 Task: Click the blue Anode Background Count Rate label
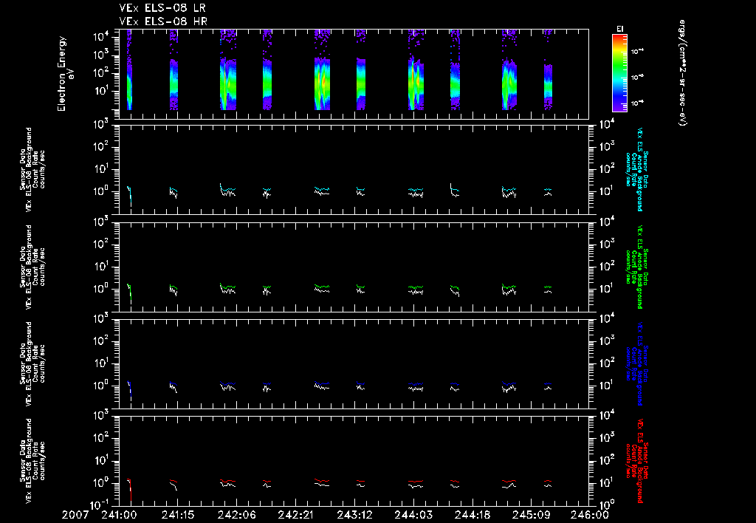[x=637, y=363]
